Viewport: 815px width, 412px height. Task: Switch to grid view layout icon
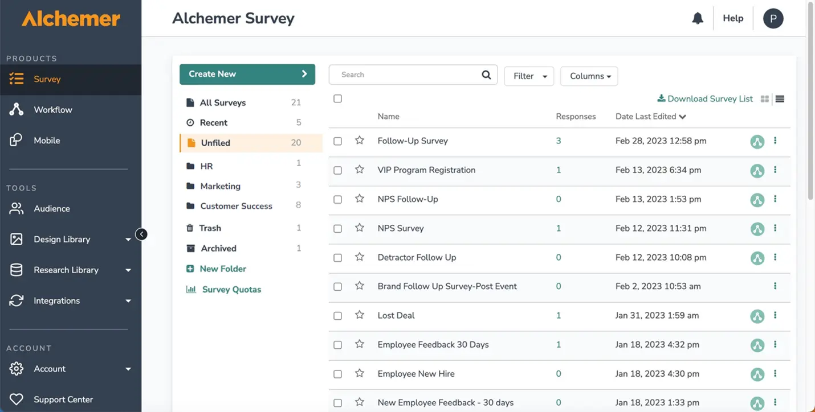point(764,98)
